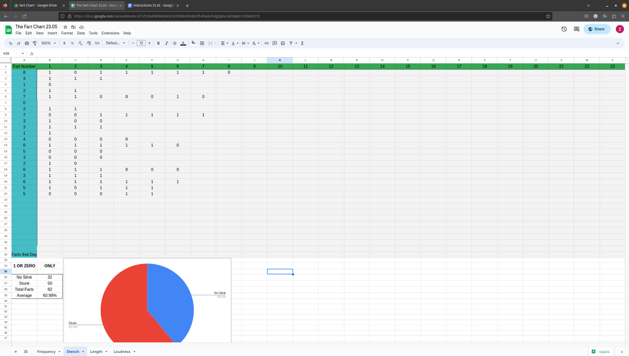The image size is (629, 356).
Task: Insert a comment from the toolbar
Action: pyautogui.click(x=275, y=43)
